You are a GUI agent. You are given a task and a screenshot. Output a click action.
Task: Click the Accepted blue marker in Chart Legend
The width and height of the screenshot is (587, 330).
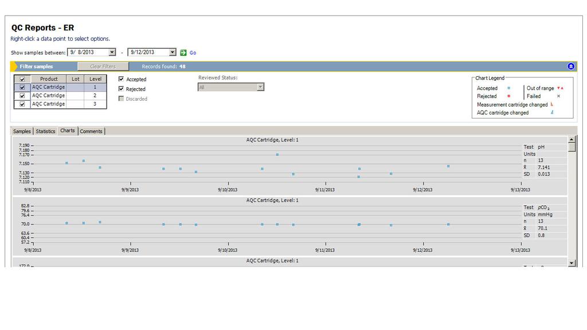point(509,88)
